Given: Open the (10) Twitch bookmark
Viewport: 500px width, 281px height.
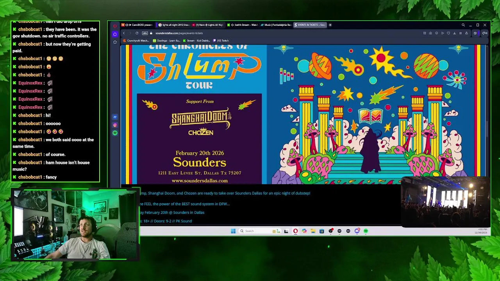Looking at the screenshot, I should click(221, 41).
